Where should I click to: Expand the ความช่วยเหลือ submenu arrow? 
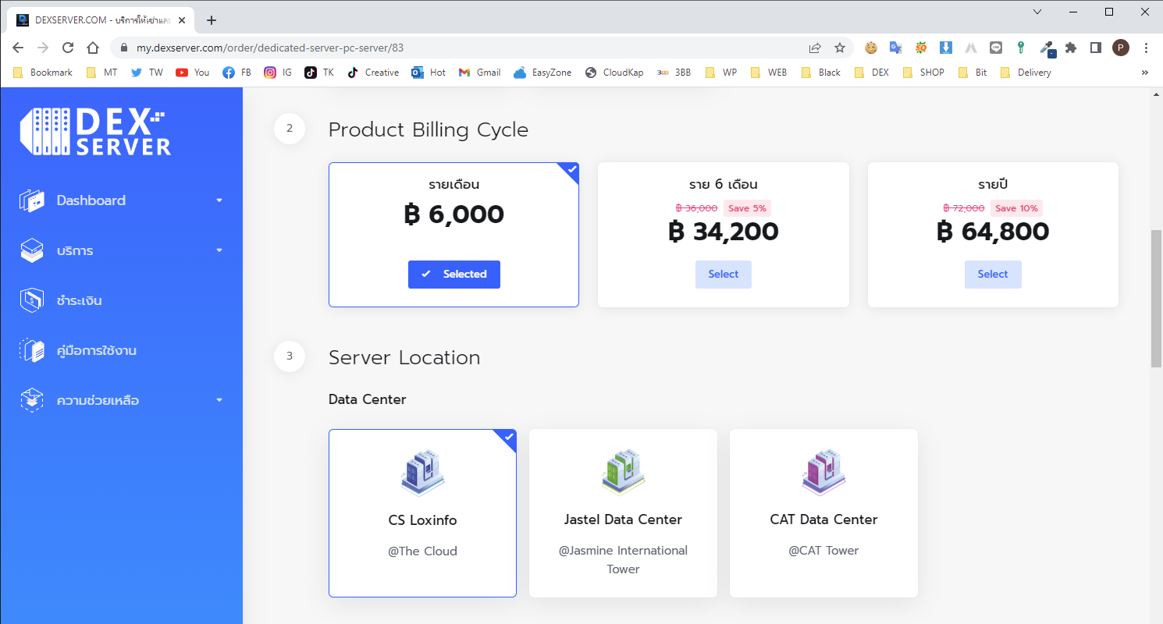tap(219, 400)
